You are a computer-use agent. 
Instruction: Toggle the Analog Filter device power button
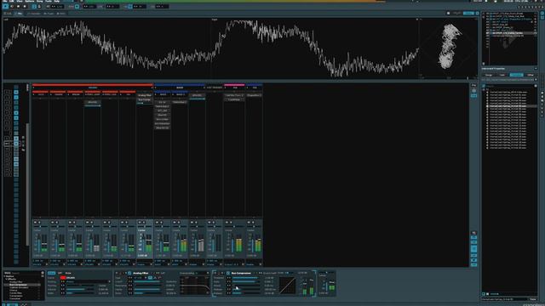129,274
